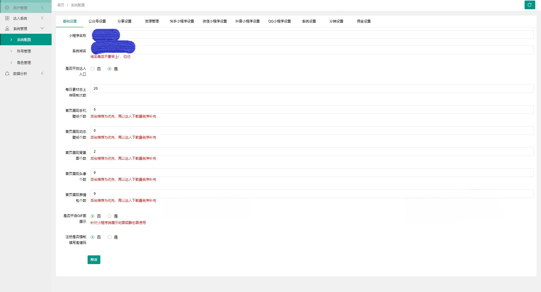
Task: Select 否 for 是否开放达人入口
Action: (x=93, y=69)
